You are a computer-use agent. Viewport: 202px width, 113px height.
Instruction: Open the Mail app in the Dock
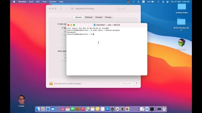(53, 109)
